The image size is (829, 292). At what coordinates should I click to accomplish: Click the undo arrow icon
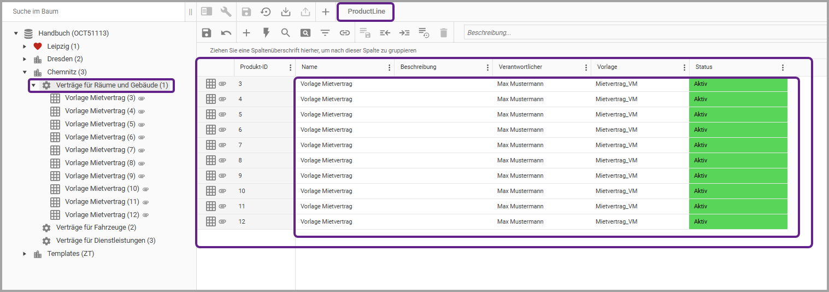[226, 33]
